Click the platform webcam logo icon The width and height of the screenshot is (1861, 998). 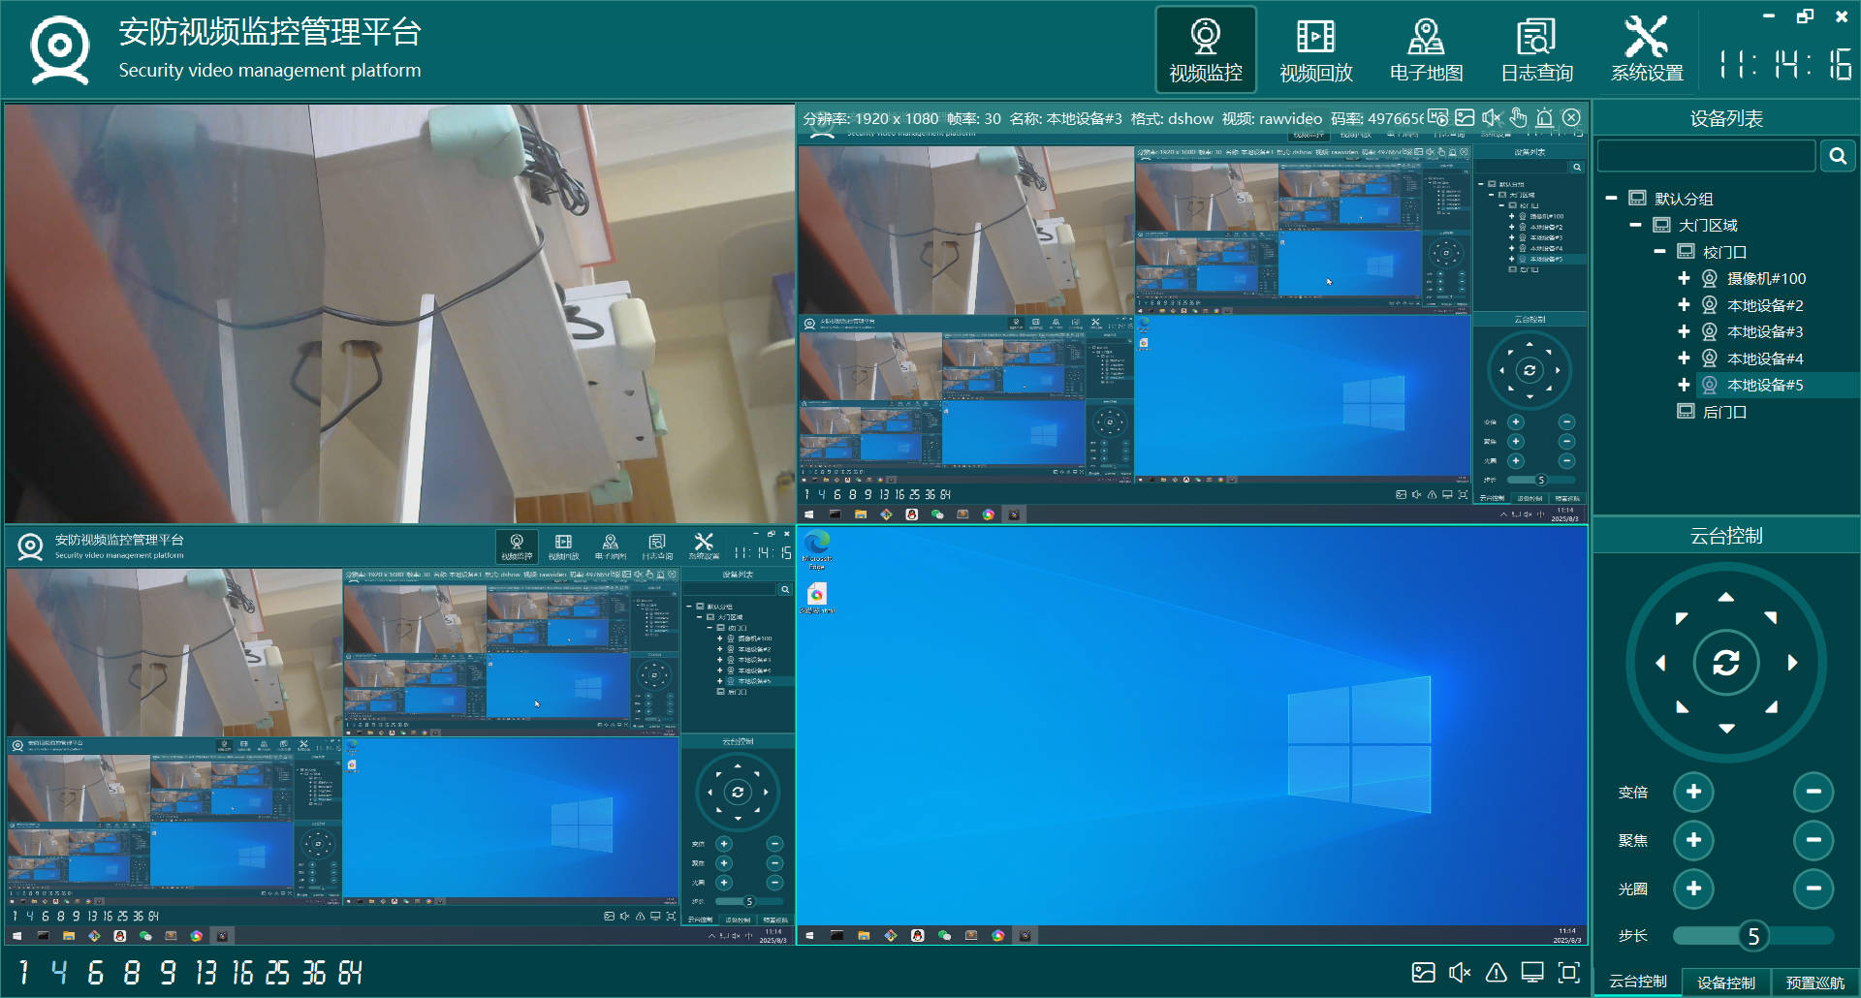coord(59,48)
